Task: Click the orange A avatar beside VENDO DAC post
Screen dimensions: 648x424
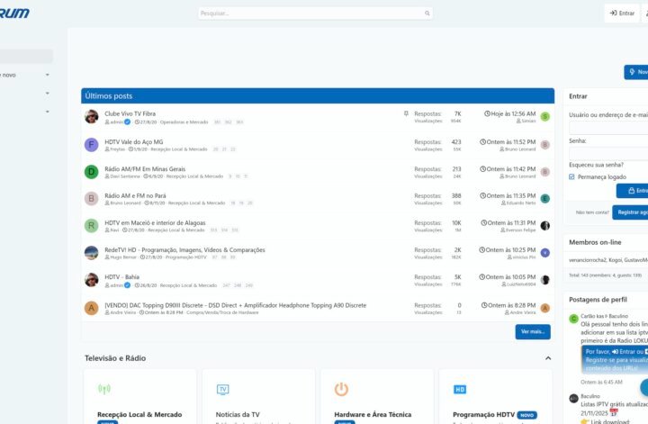Action: click(x=91, y=308)
